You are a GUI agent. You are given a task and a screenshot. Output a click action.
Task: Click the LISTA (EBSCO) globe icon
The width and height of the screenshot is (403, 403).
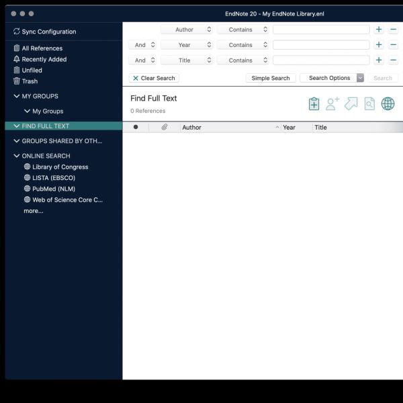[x=27, y=177]
